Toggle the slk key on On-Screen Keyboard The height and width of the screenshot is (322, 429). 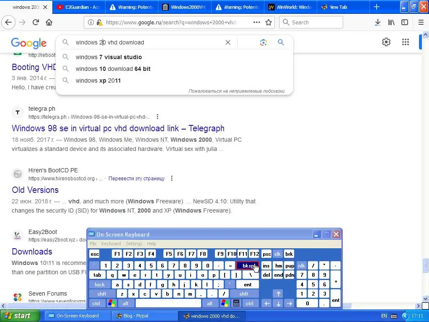click(x=277, y=254)
